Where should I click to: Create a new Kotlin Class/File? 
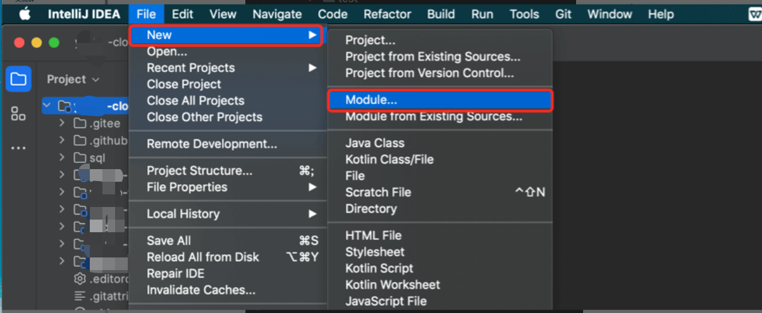(390, 160)
